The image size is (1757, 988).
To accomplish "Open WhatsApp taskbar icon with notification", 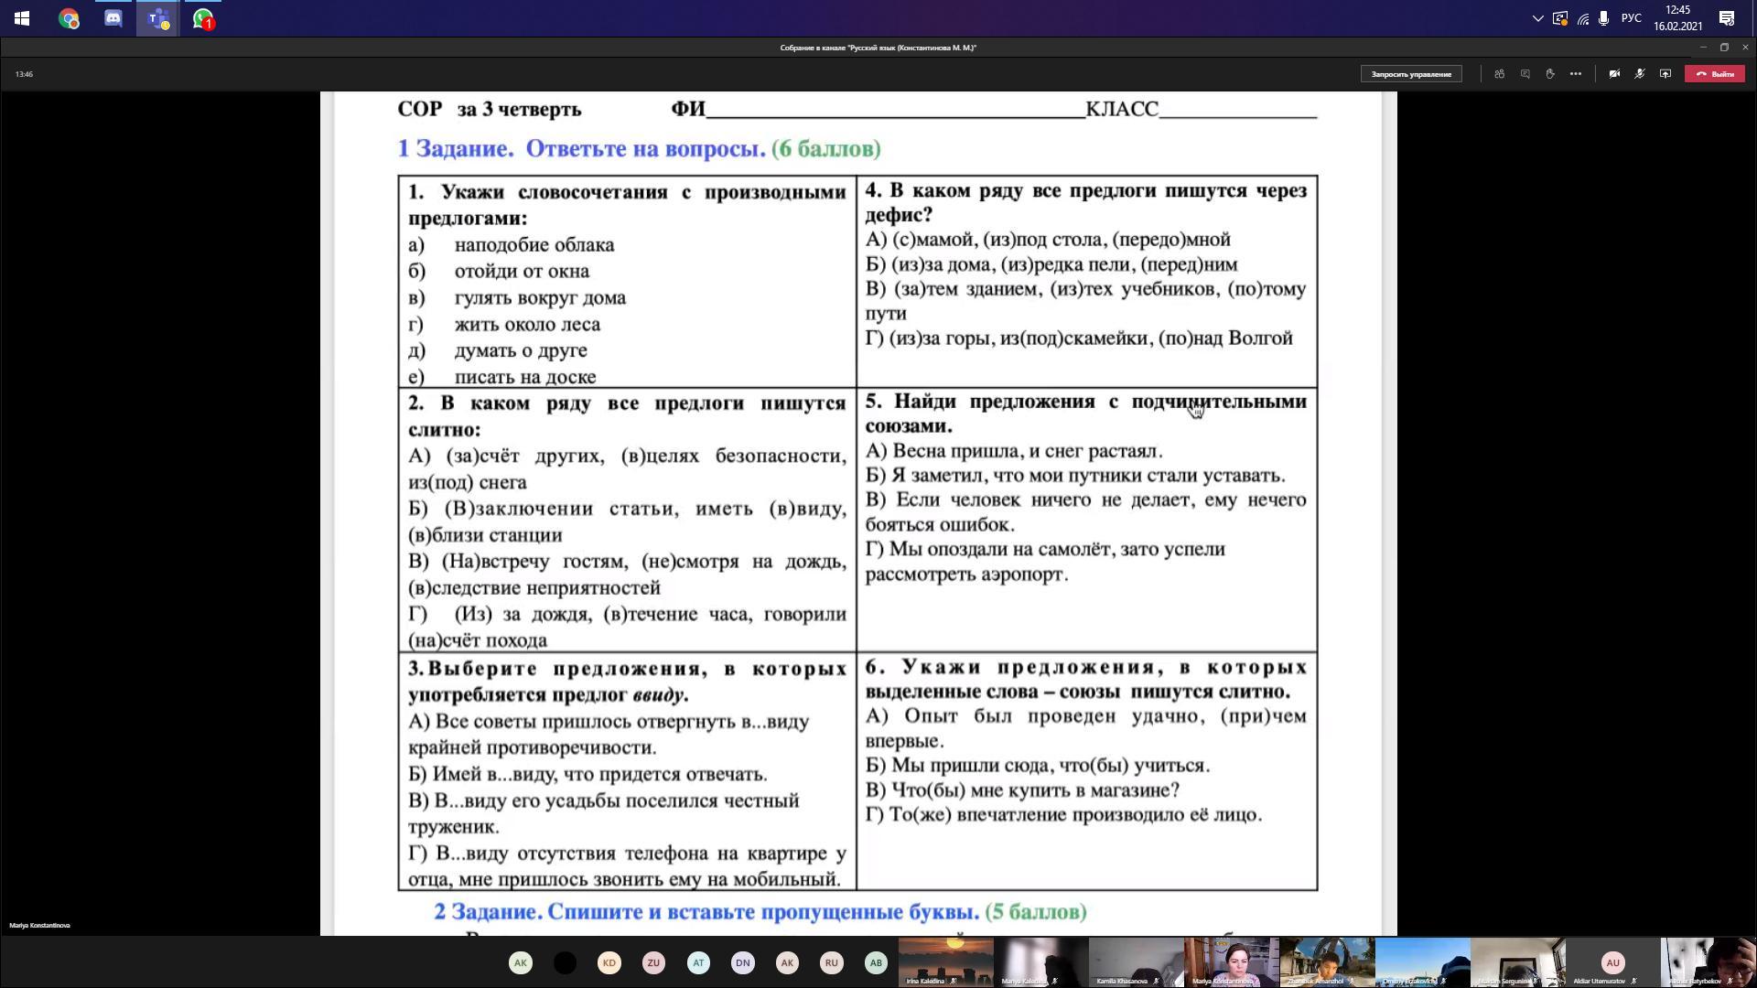I will pos(203,18).
